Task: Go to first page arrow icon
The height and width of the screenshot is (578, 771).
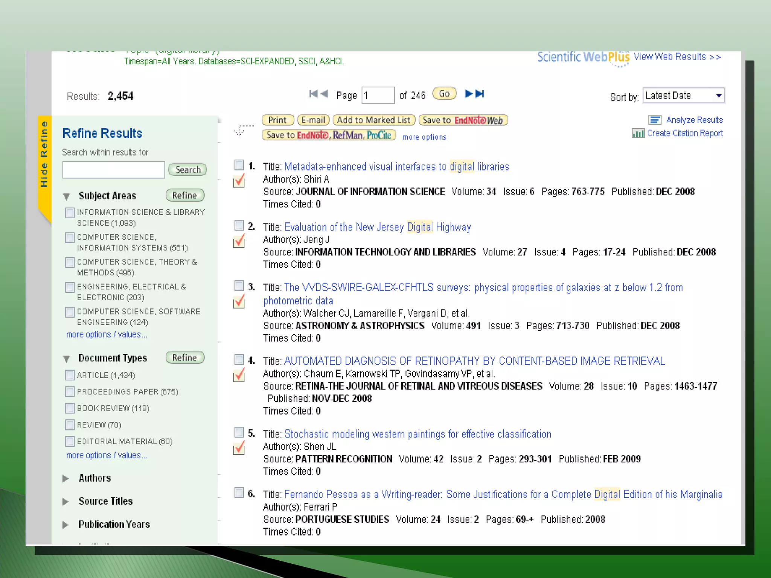Action: pos(313,94)
